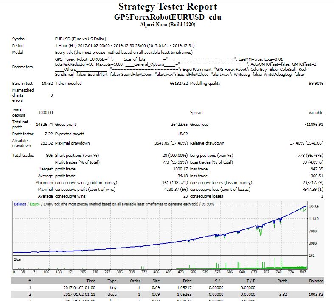The image size is (334, 301).
Task: Click the Price column header
Action: tap(187, 281)
